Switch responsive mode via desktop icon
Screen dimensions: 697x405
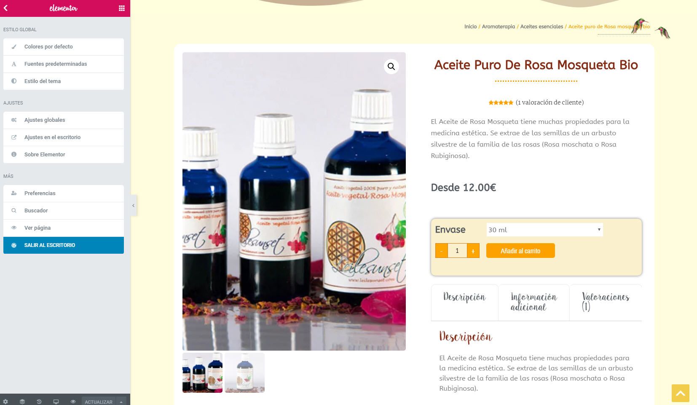tap(56, 402)
